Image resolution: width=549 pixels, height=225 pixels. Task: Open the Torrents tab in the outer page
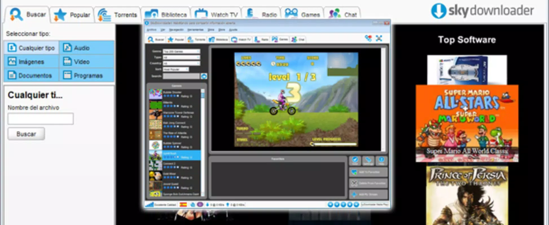117,15
